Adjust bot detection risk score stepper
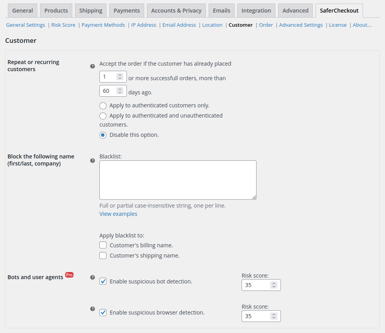 (274, 285)
